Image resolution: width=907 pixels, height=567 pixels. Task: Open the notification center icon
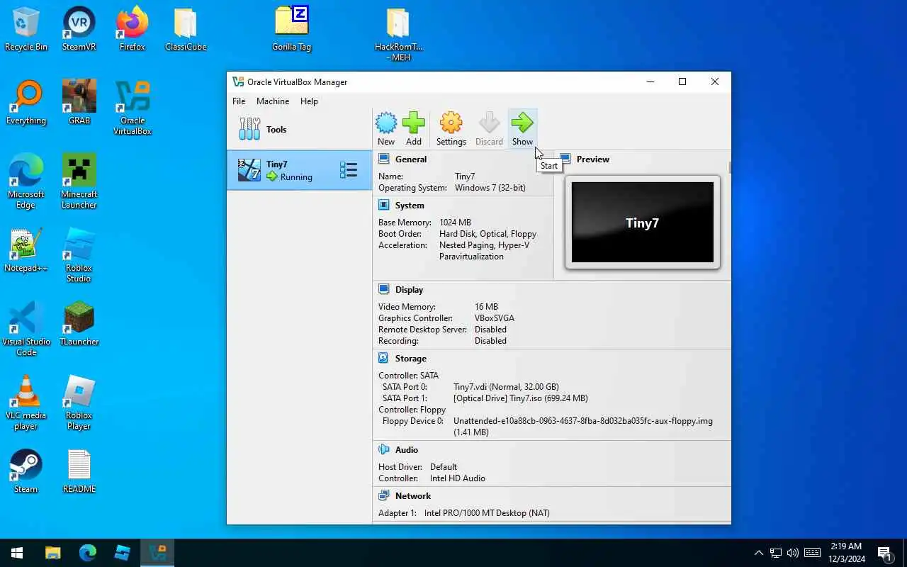(885, 553)
